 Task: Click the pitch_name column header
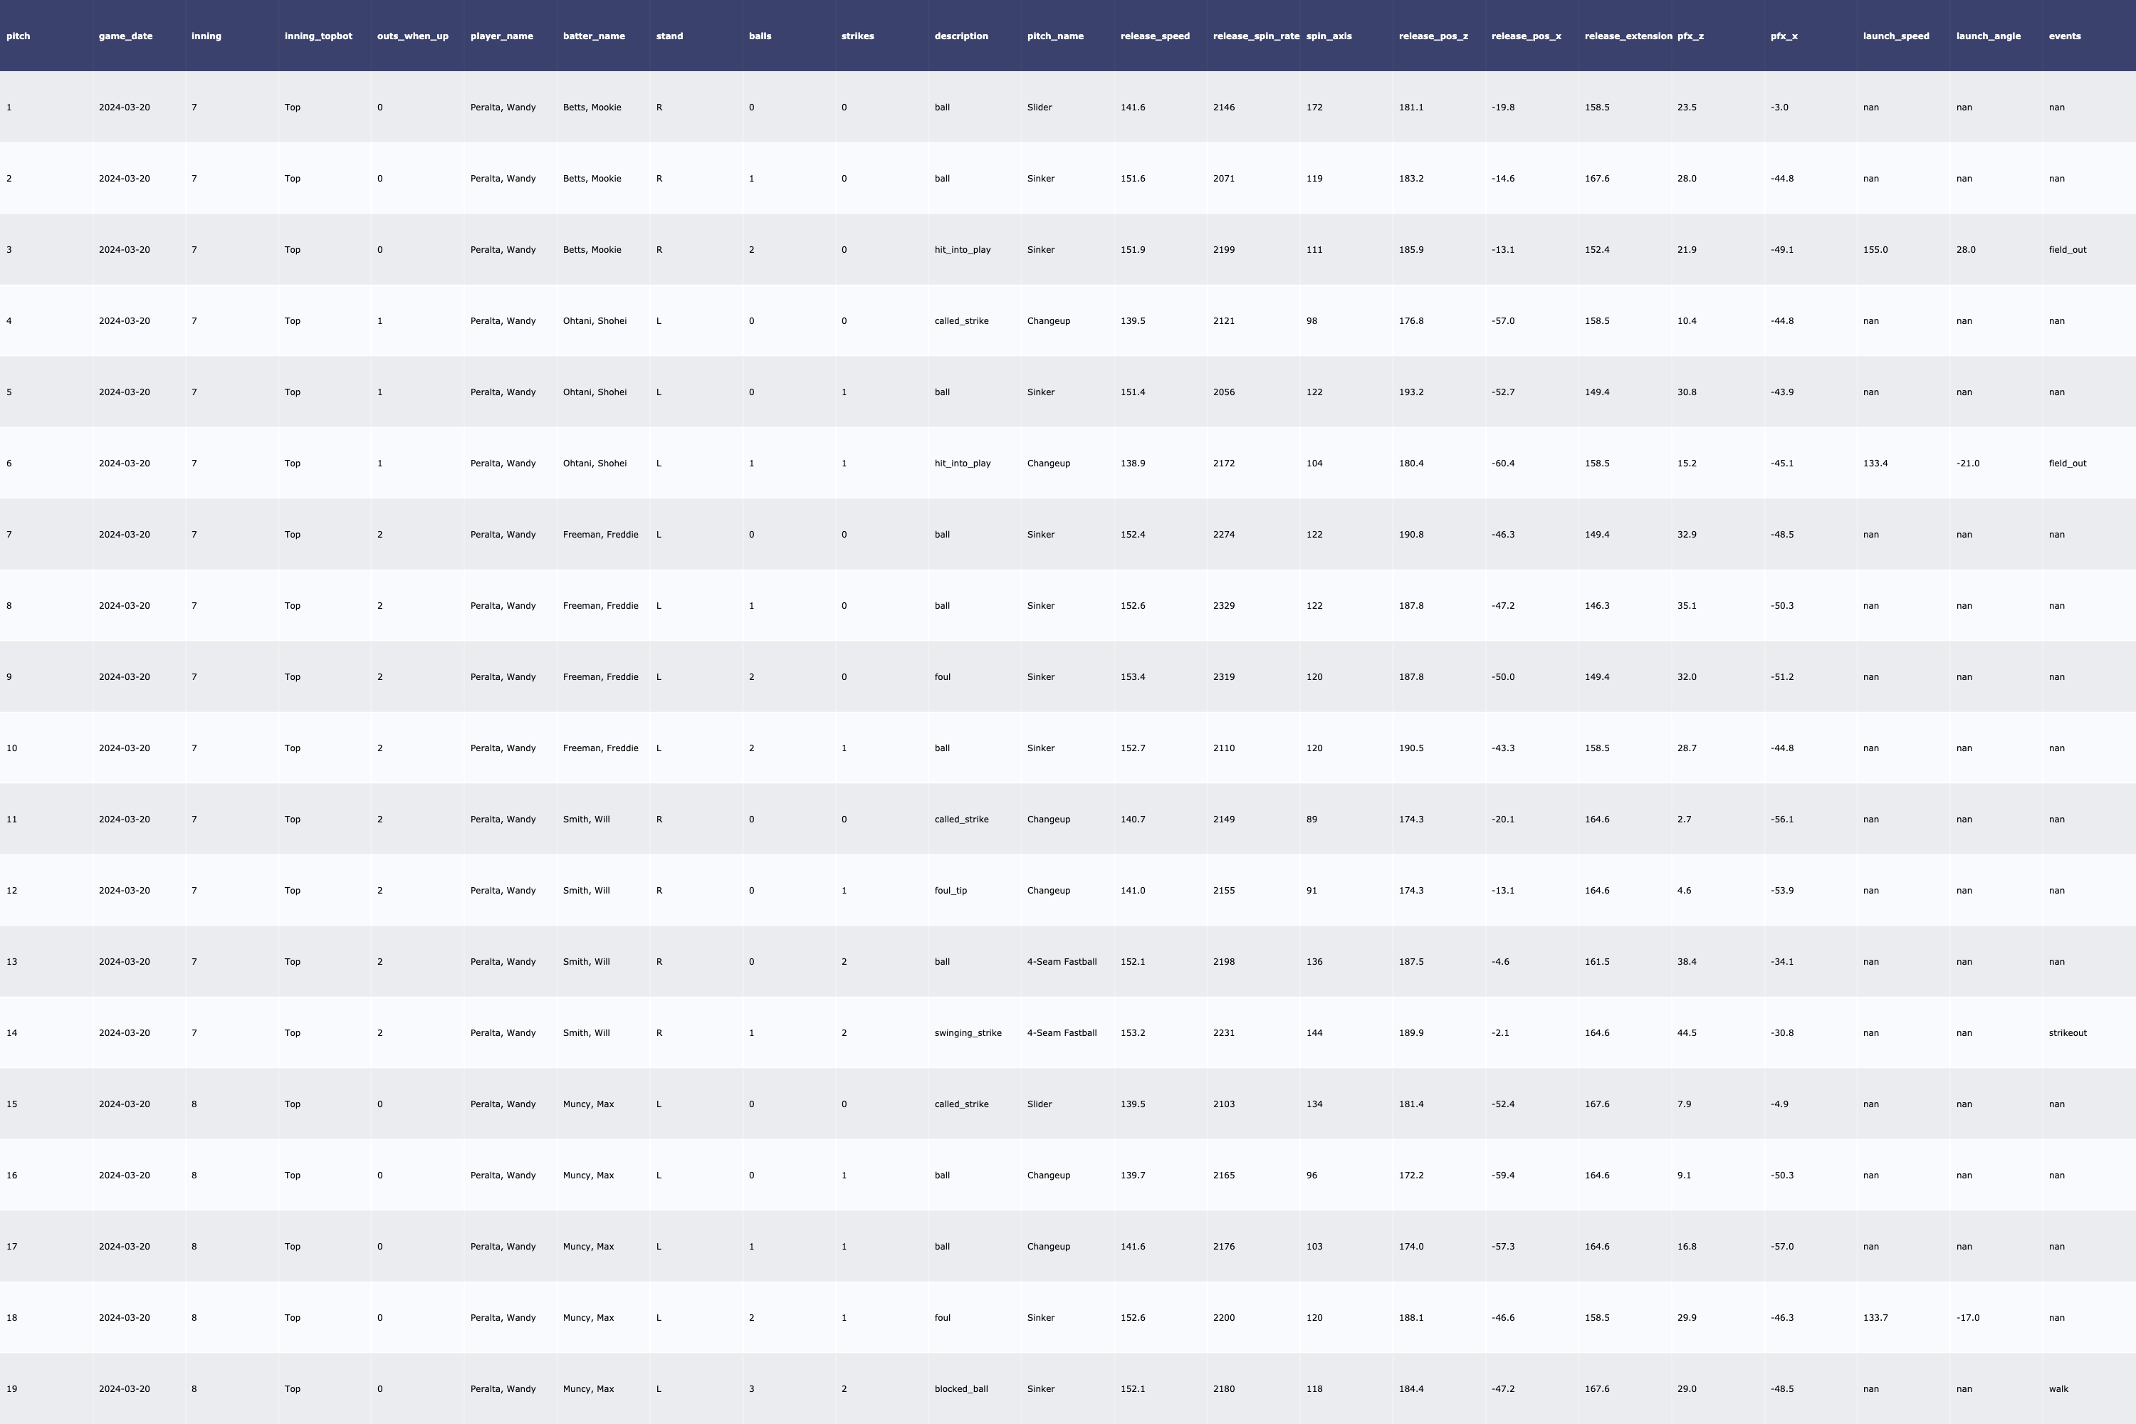coord(1054,36)
